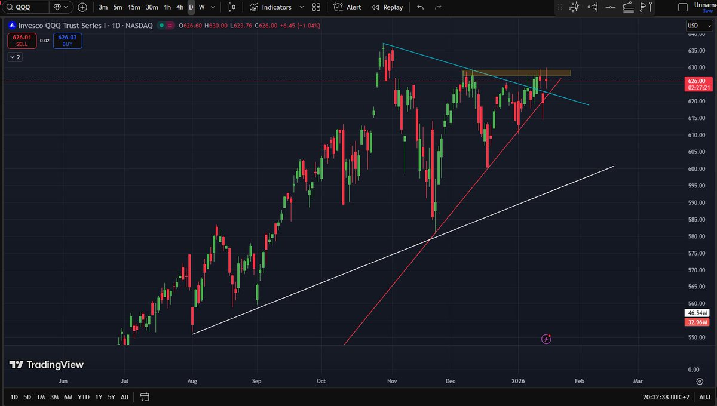Expand the collapsed indicators legend showing 2

[15, 57]
